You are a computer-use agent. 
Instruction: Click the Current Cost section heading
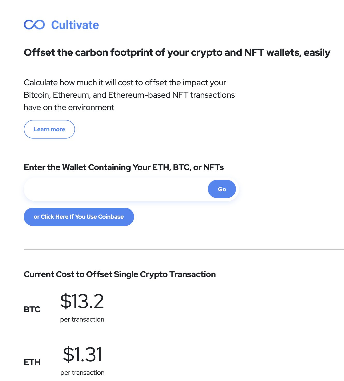pyautogui.click(x=120, y=274)
